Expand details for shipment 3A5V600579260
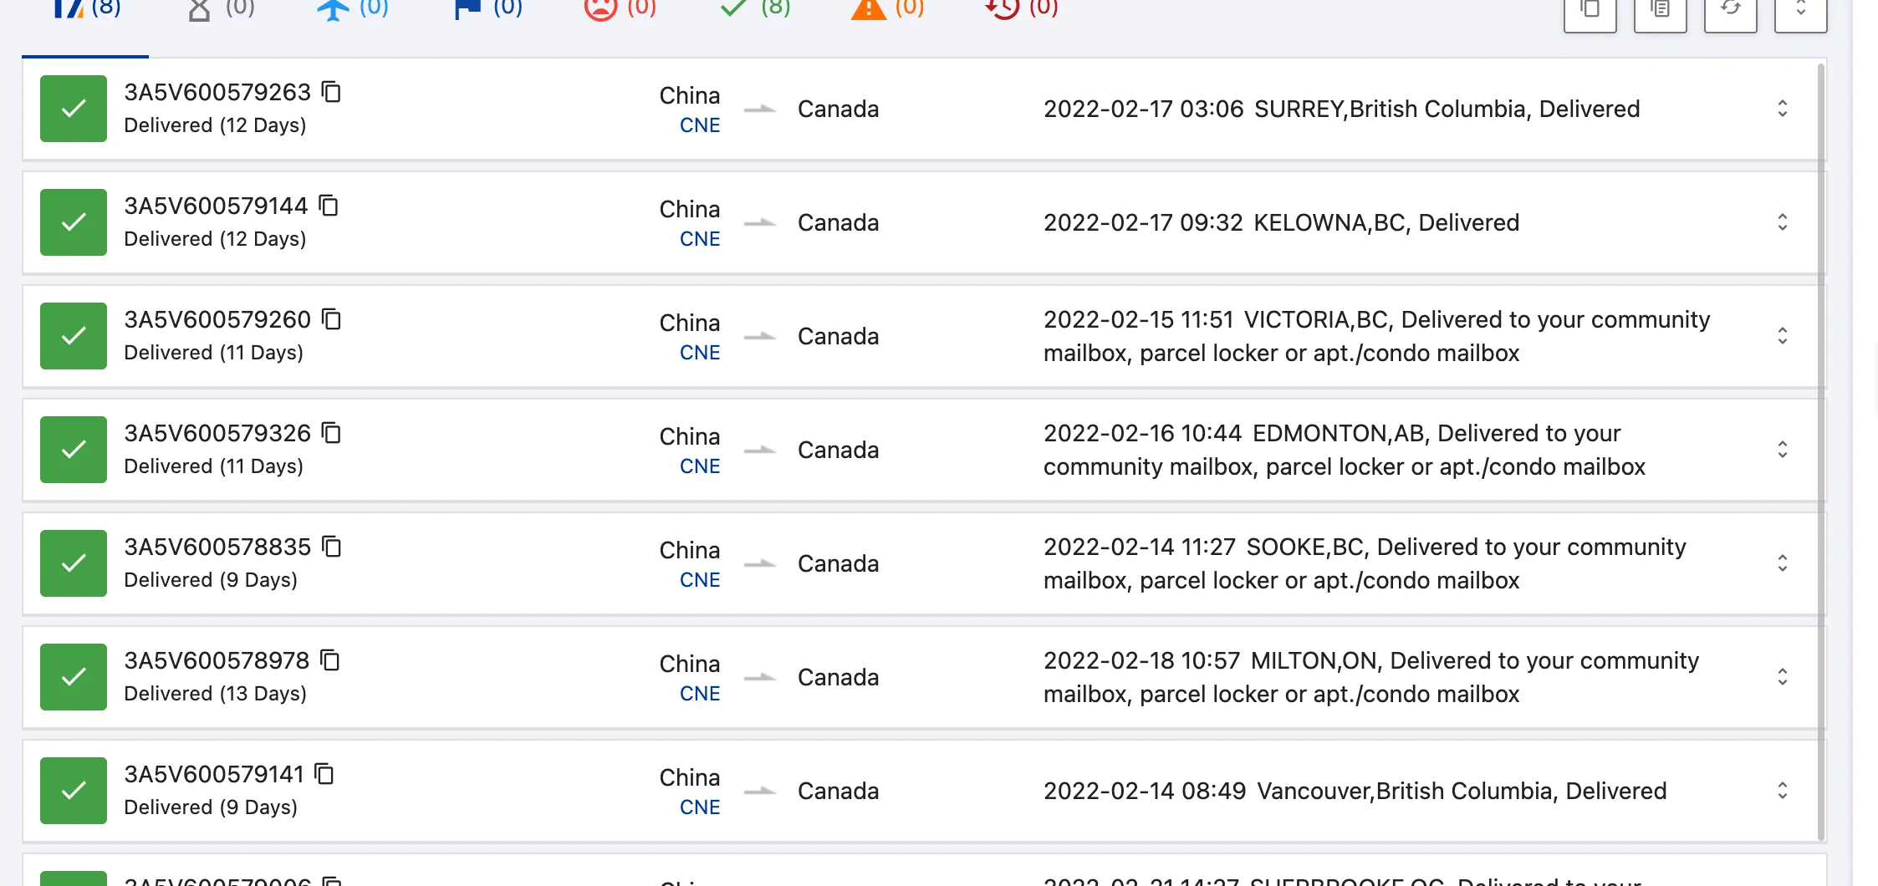 [x=1783, y=335]
